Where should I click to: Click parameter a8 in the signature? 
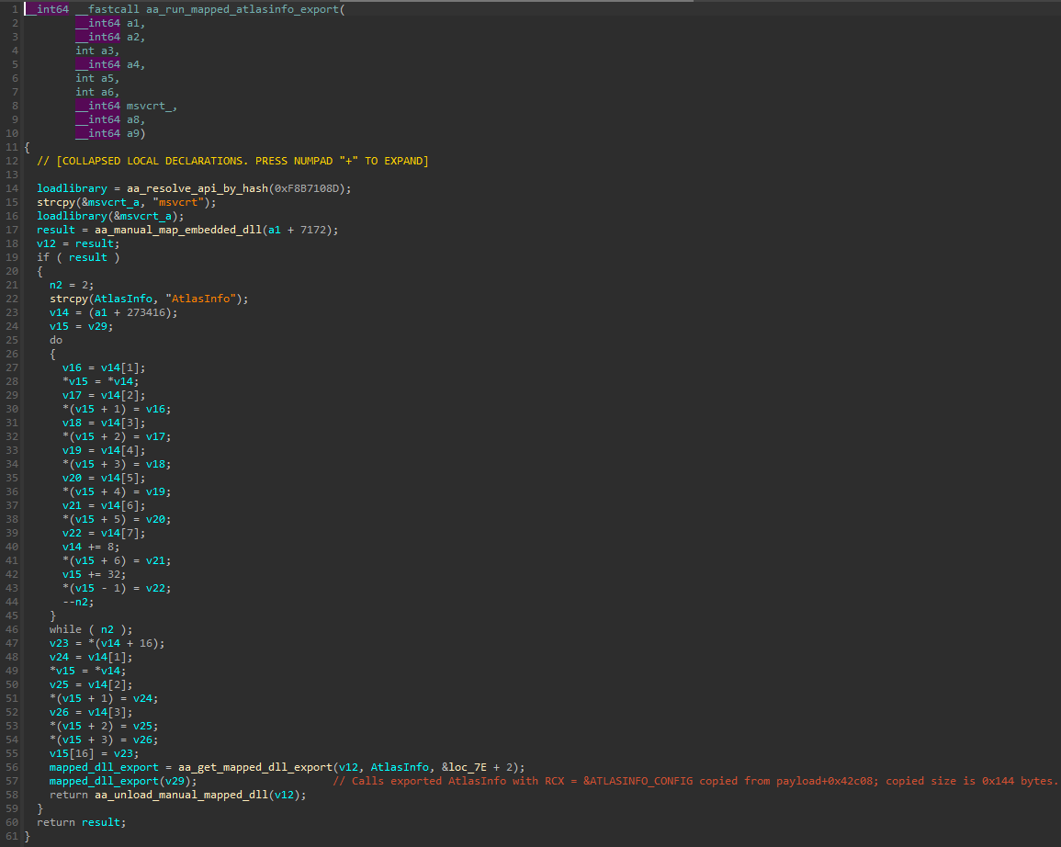coord(133,119)
